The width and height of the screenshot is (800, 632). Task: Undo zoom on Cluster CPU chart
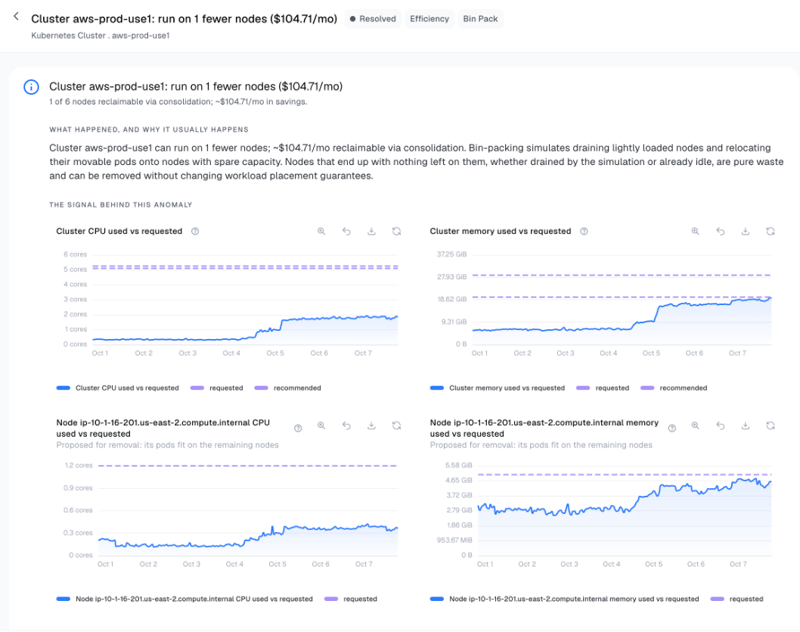346,232
